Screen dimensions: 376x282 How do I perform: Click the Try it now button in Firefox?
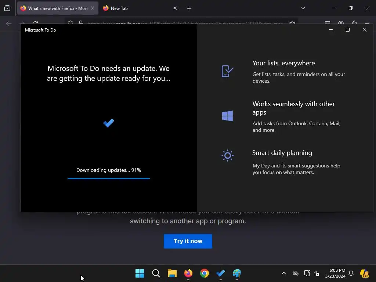point(188,241)
